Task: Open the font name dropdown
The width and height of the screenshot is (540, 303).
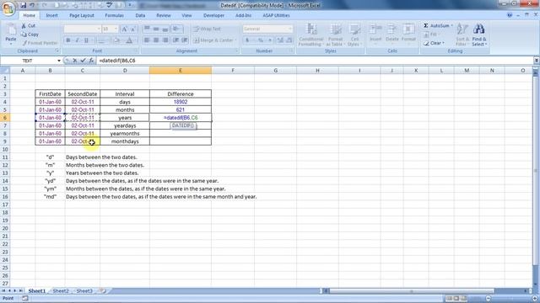Action: 99,29
